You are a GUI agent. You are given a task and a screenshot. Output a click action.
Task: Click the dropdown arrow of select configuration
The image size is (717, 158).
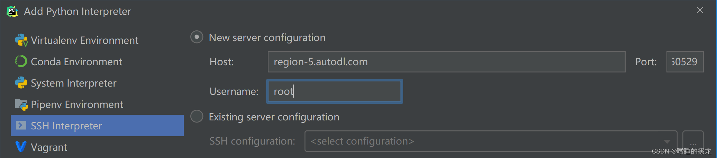pos(667,141)
